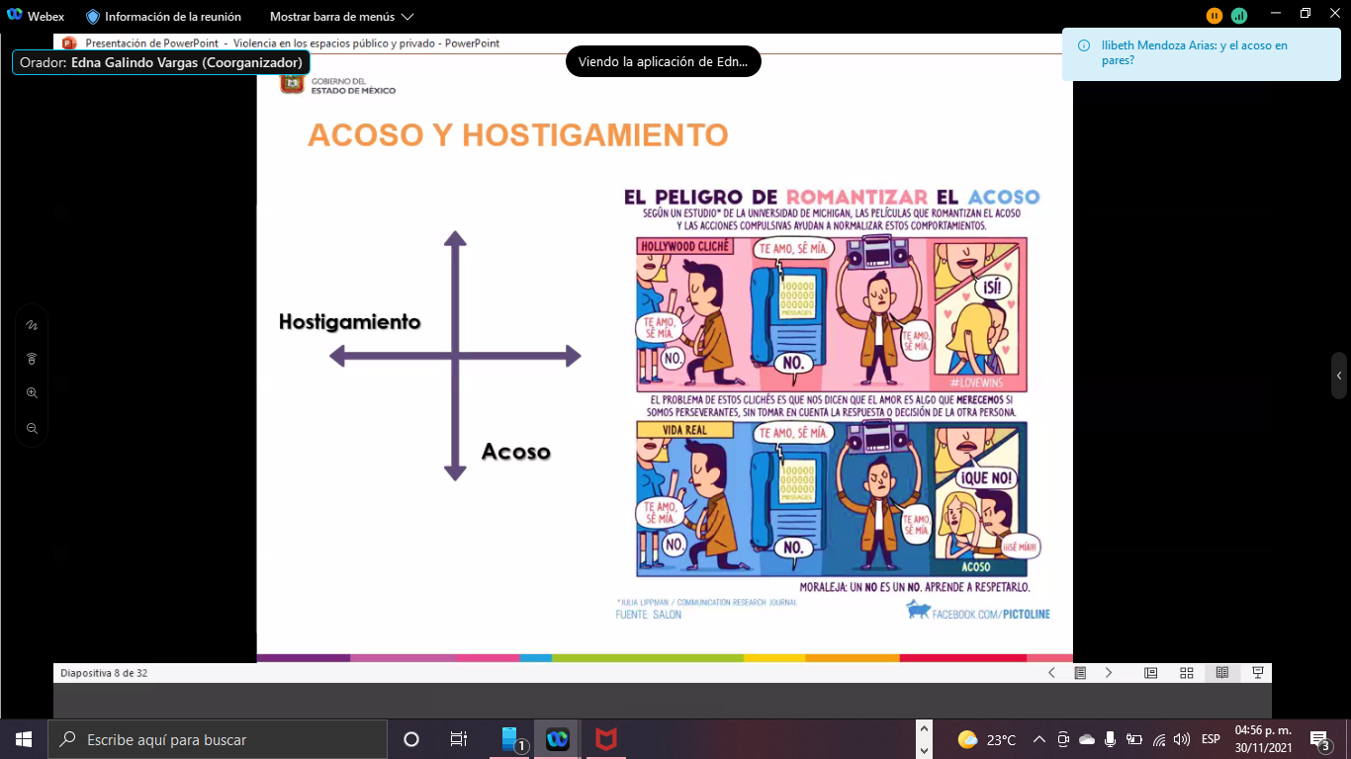Image resolution: width=1351 pixels, height=759 pixels.
Task: Open OneDrive cloud tray icon
Action: click(1087, 739)
